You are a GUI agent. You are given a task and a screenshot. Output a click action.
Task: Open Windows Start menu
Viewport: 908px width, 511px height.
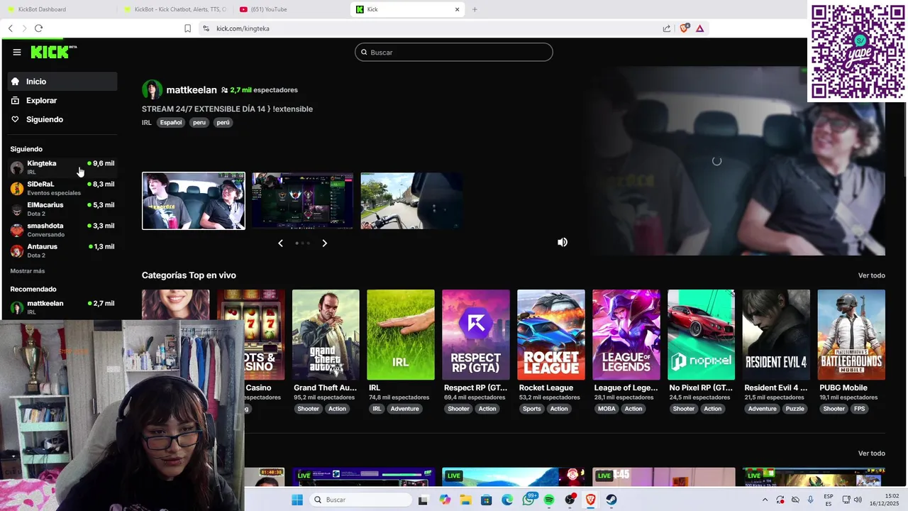click(x=297, y=500)
